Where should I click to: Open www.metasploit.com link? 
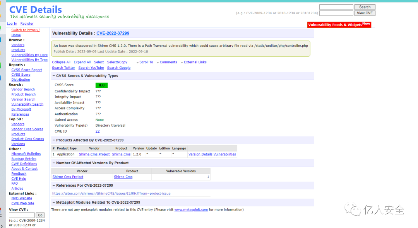[x=191, y=209]
